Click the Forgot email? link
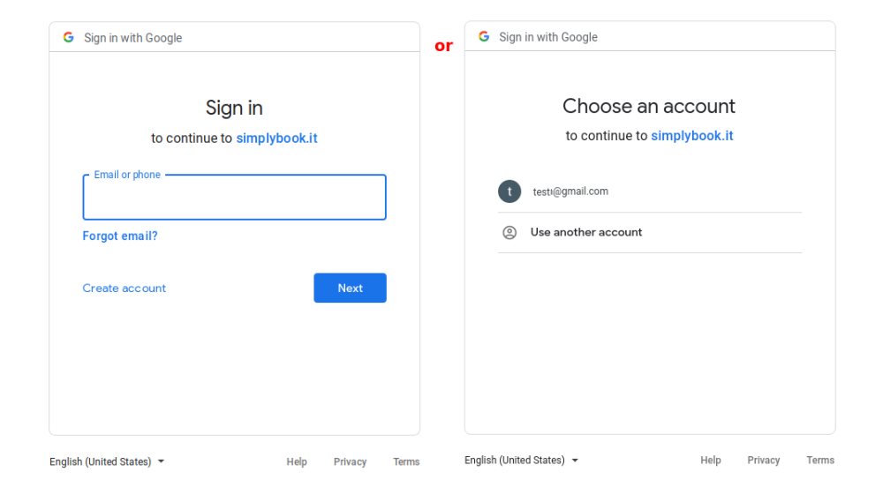The image size is (883, 495). [x=120, y=236]
